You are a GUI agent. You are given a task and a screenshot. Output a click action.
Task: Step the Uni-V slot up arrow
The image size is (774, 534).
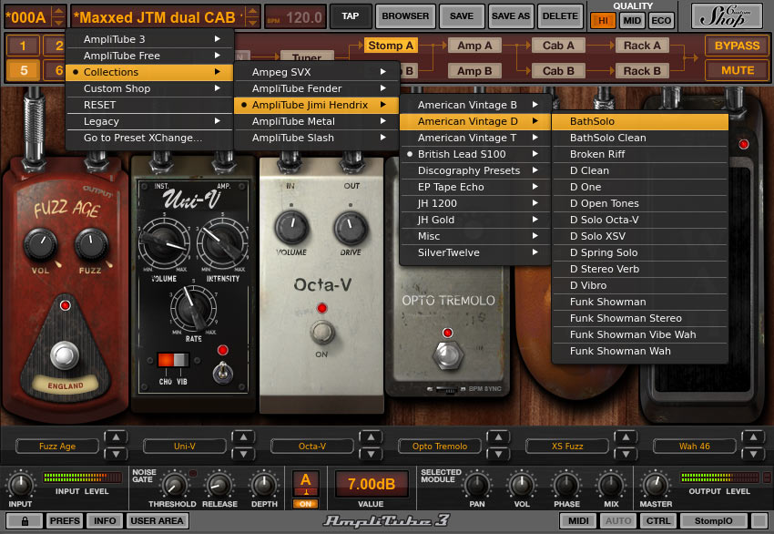[243, 437]
